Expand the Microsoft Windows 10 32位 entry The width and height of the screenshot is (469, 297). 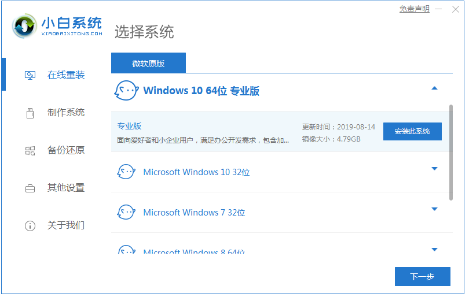click(x=435, y=169)
